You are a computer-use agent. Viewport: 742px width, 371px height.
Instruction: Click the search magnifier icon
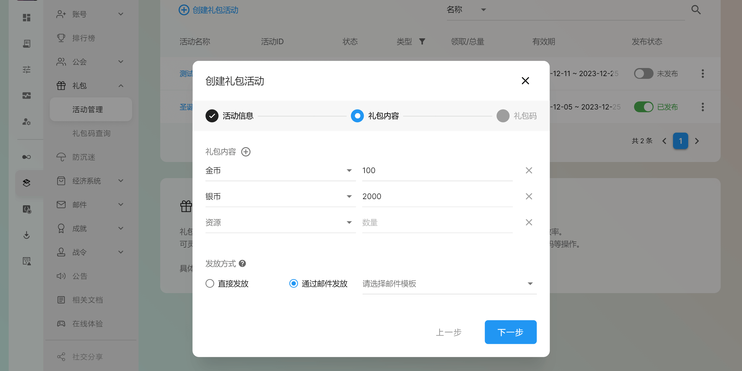(x=696, y=10)
